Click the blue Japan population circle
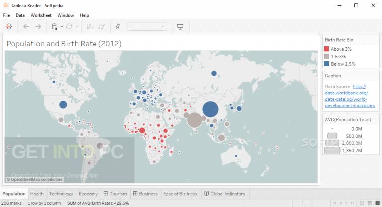The image size is (382, 207). [x=239, y=109]
